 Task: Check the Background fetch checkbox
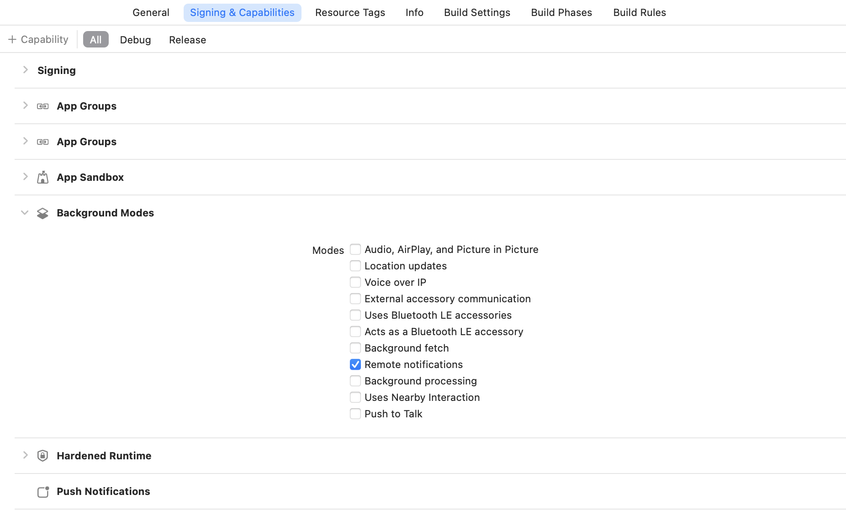click(x=355, y=348)
